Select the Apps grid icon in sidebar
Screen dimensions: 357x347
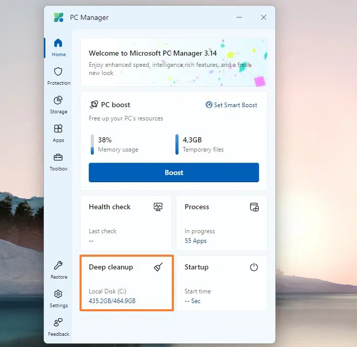(58, 129)
